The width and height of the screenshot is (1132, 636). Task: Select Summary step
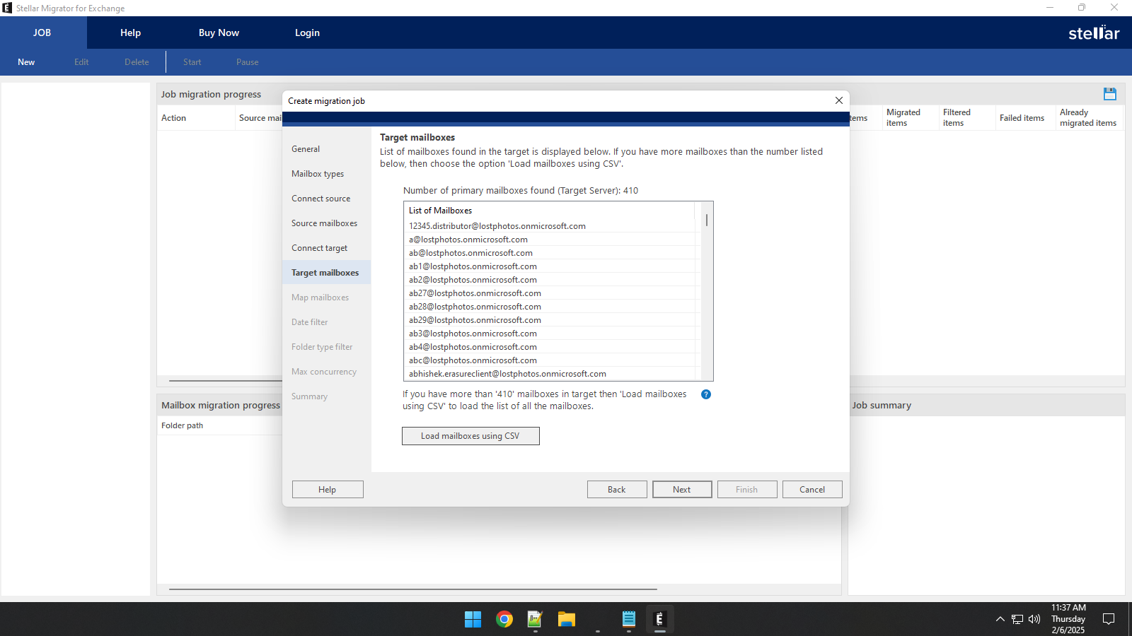(326, 396)
